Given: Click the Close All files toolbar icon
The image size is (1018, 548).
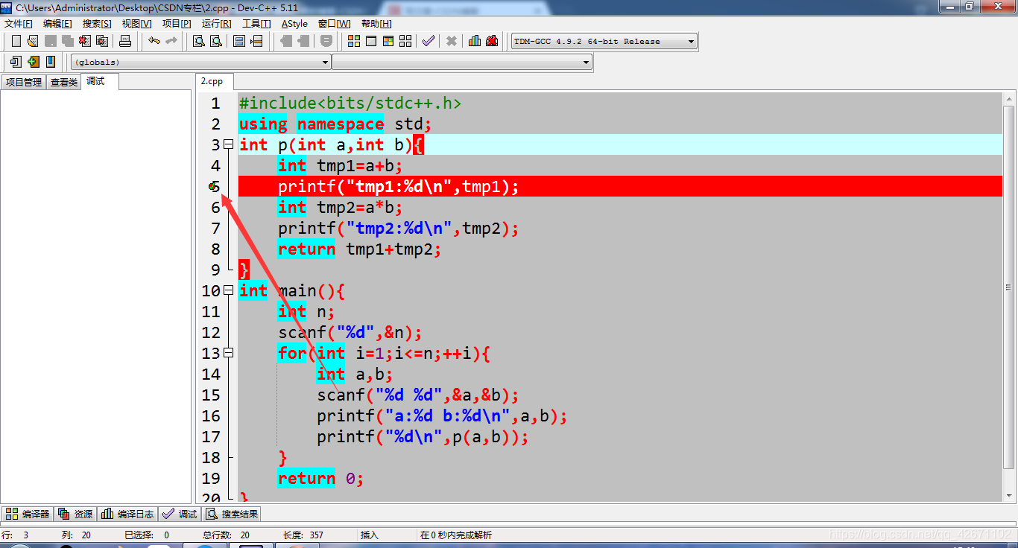Looking at the screenshot, I should coord(101,41).
